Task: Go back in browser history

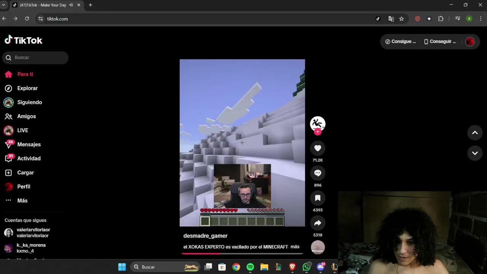Action: coord(4,19)
